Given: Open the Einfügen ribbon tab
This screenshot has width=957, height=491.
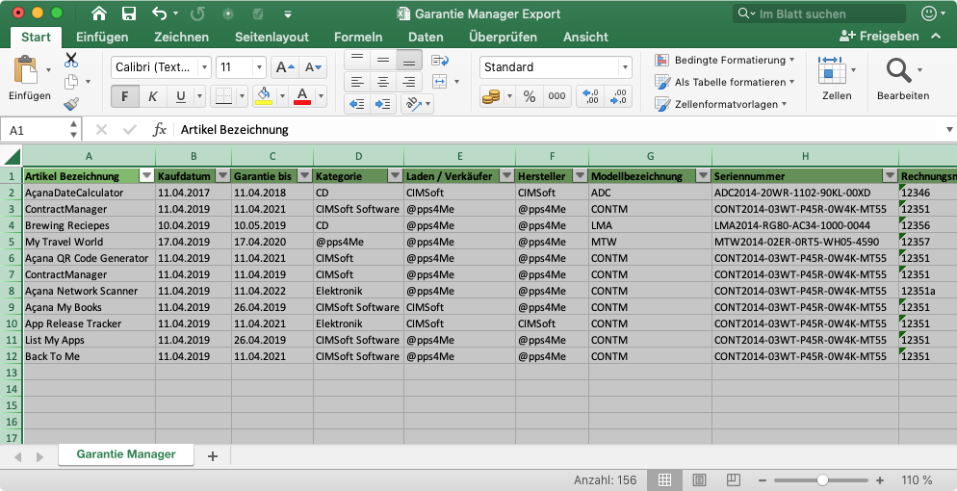Looking at the screenshot, I should click(102, 37).
